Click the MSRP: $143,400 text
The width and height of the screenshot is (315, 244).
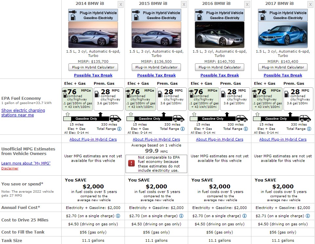point(283,61)
